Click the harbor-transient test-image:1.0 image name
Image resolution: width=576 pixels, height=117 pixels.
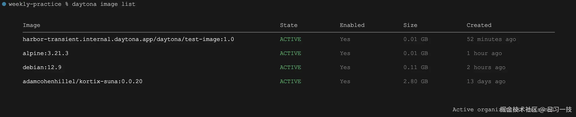click(x=128, y=39)
